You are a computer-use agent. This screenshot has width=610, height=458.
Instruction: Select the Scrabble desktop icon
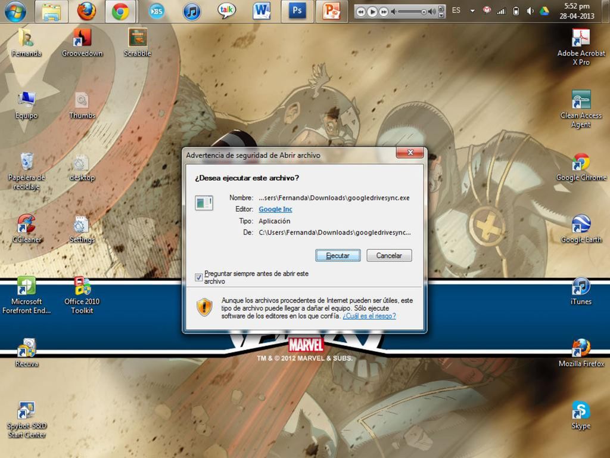point(138,43)
